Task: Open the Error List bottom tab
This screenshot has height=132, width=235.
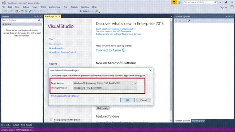Action: (x=6, y=125)
